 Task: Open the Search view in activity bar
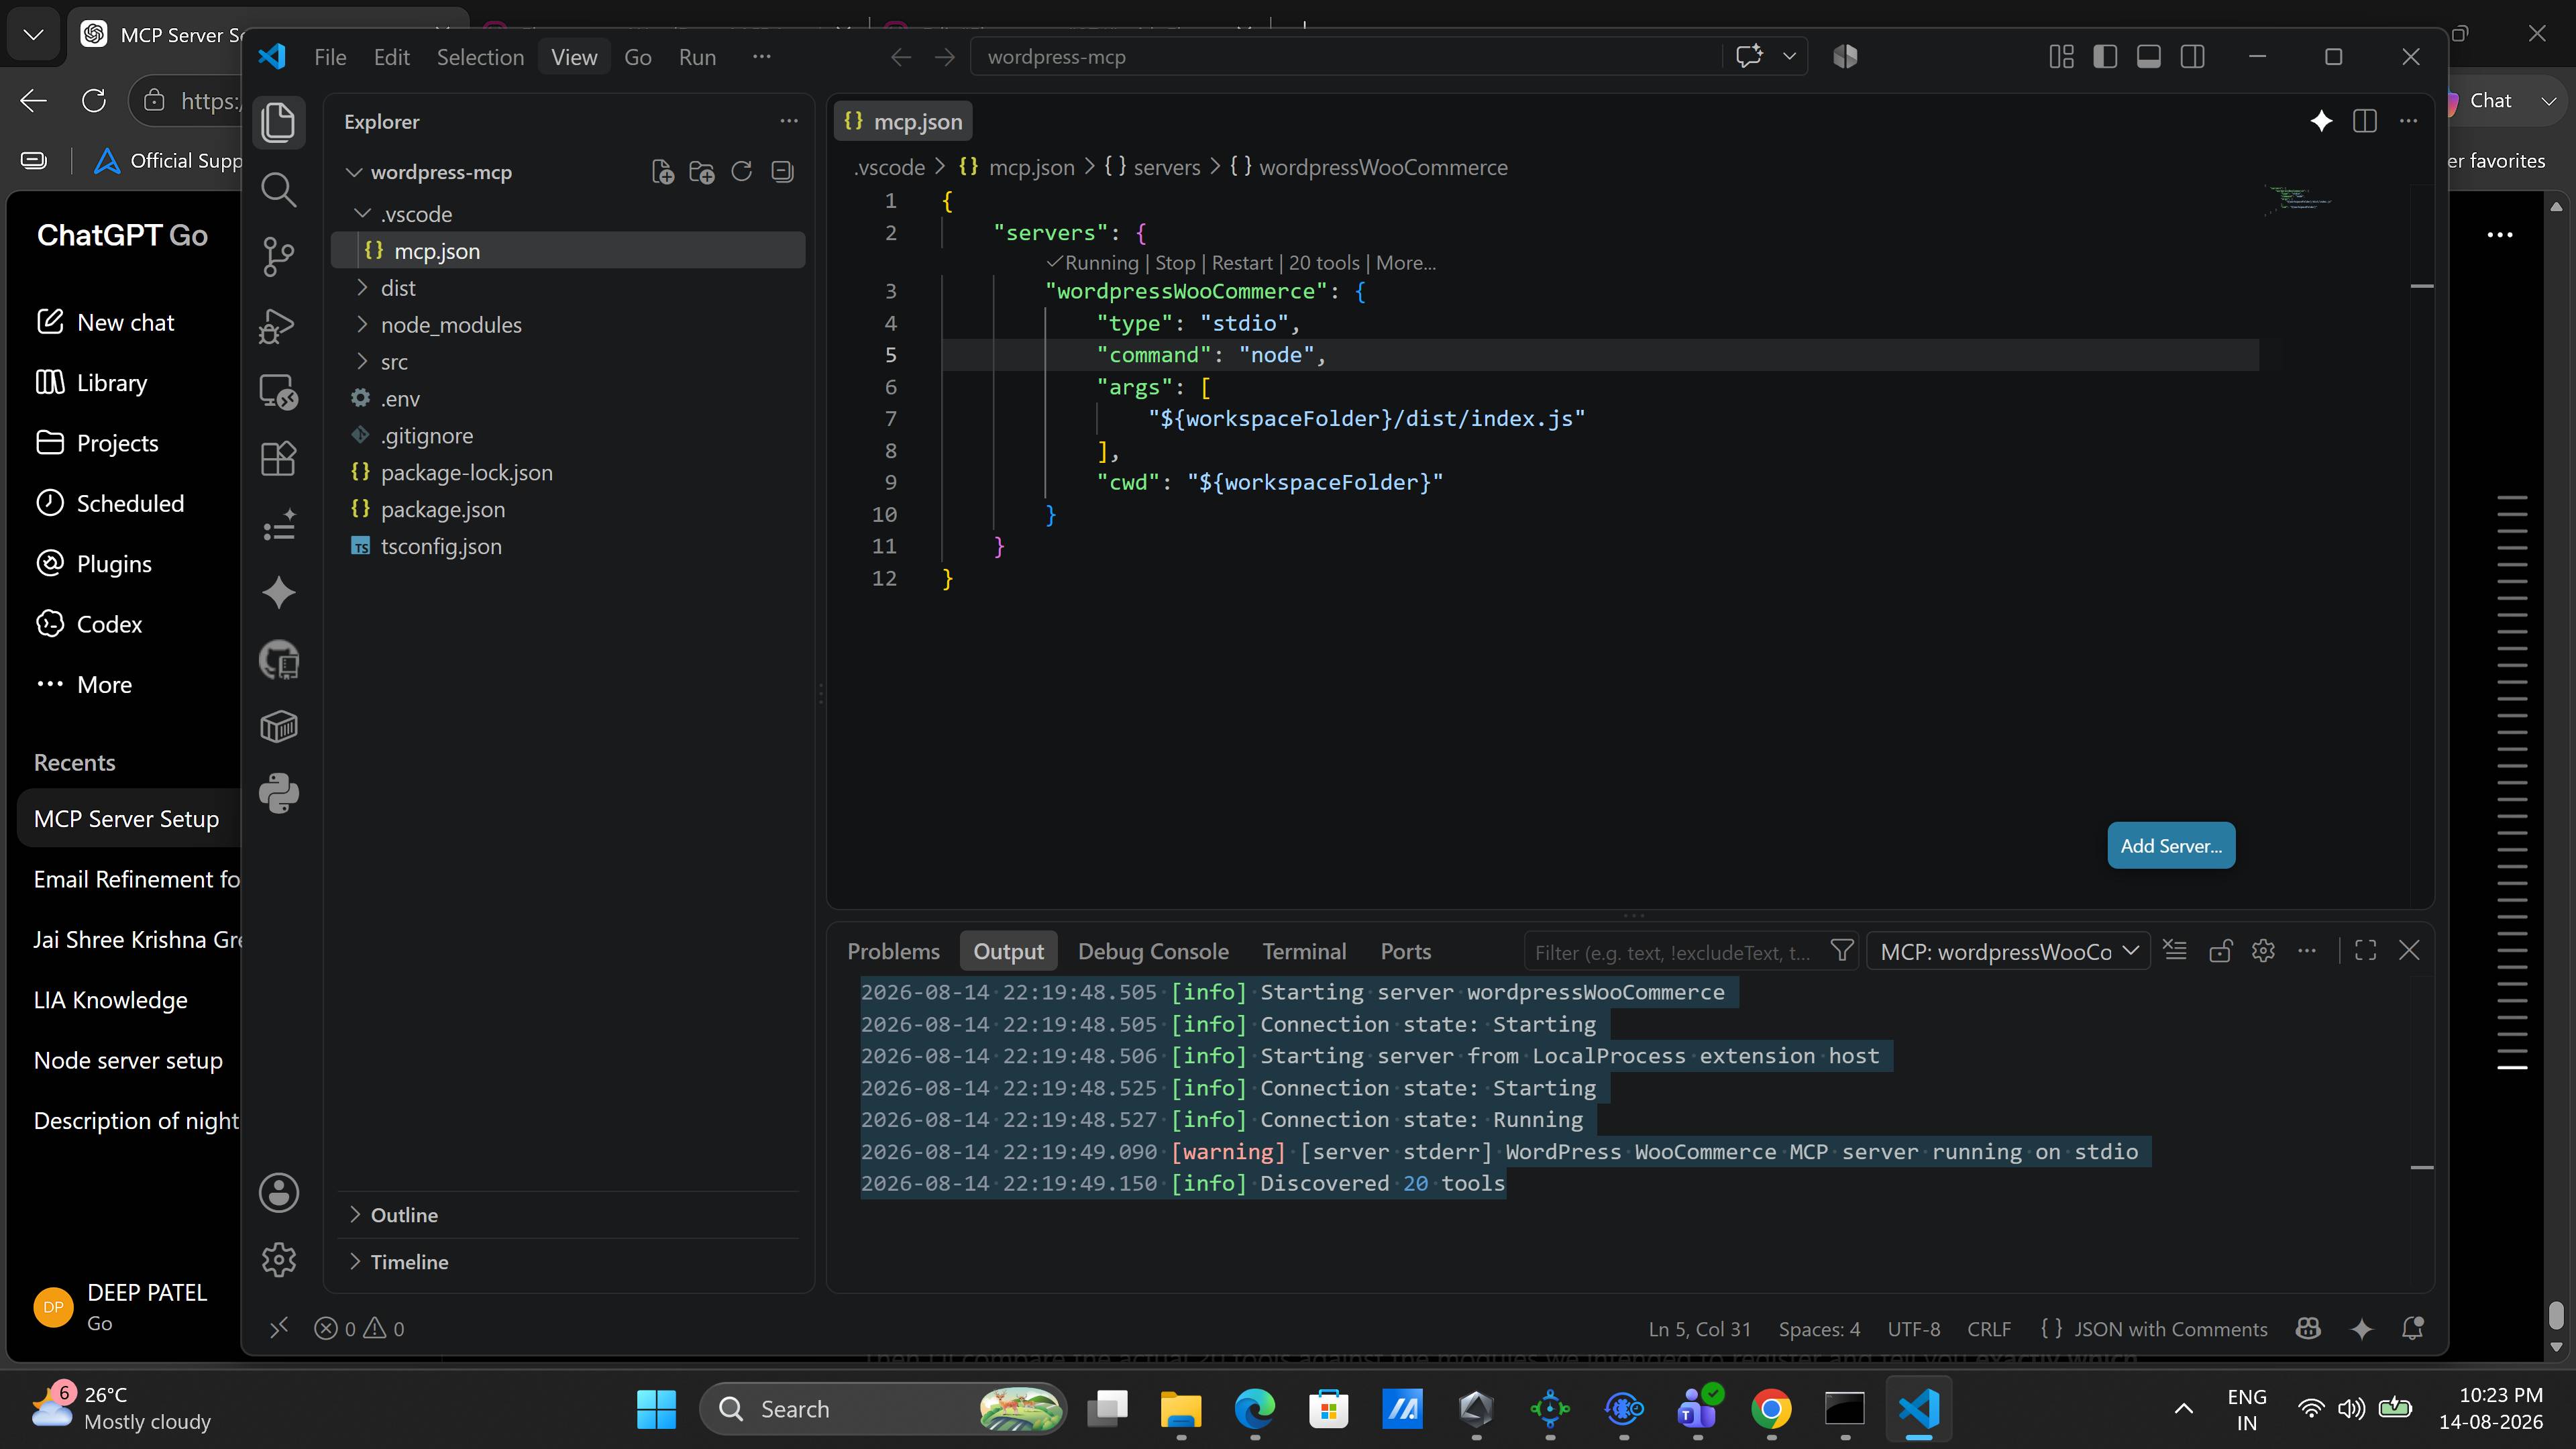(x=278, y=189)
